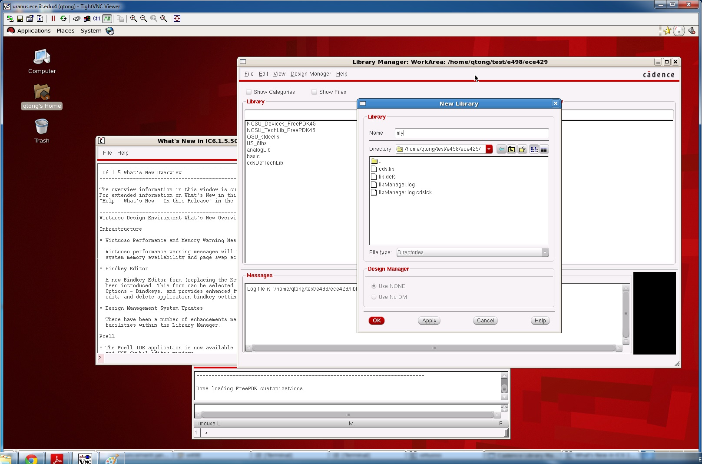The image size is (702, 464).
Task: Click the Send Ctrl+Esc Windows-flag icon
Action: click(87, 19)
